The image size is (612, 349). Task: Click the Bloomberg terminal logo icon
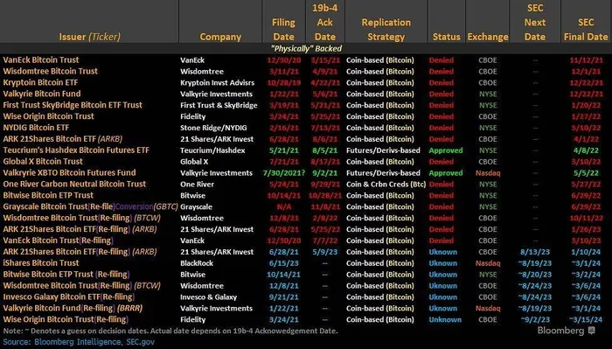592,331
